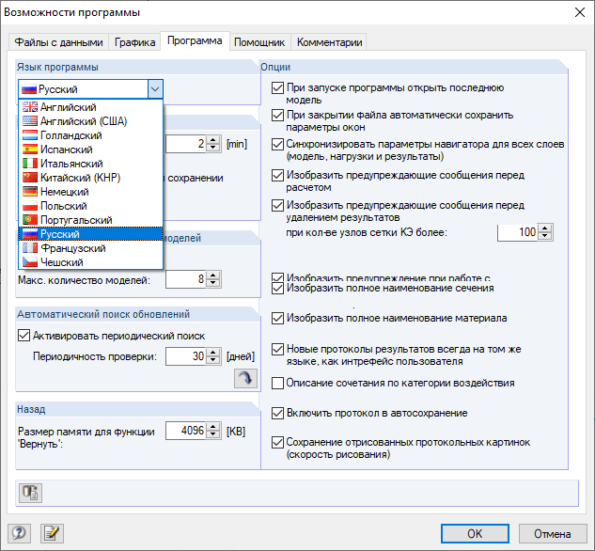Decrease the autosave minutes value
Screen dimensions: 595x551
click(x=213, y=148)
